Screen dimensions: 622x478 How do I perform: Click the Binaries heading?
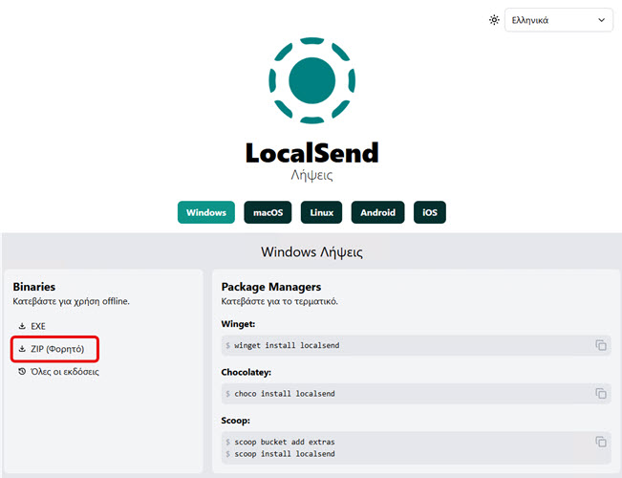(34, 287)
